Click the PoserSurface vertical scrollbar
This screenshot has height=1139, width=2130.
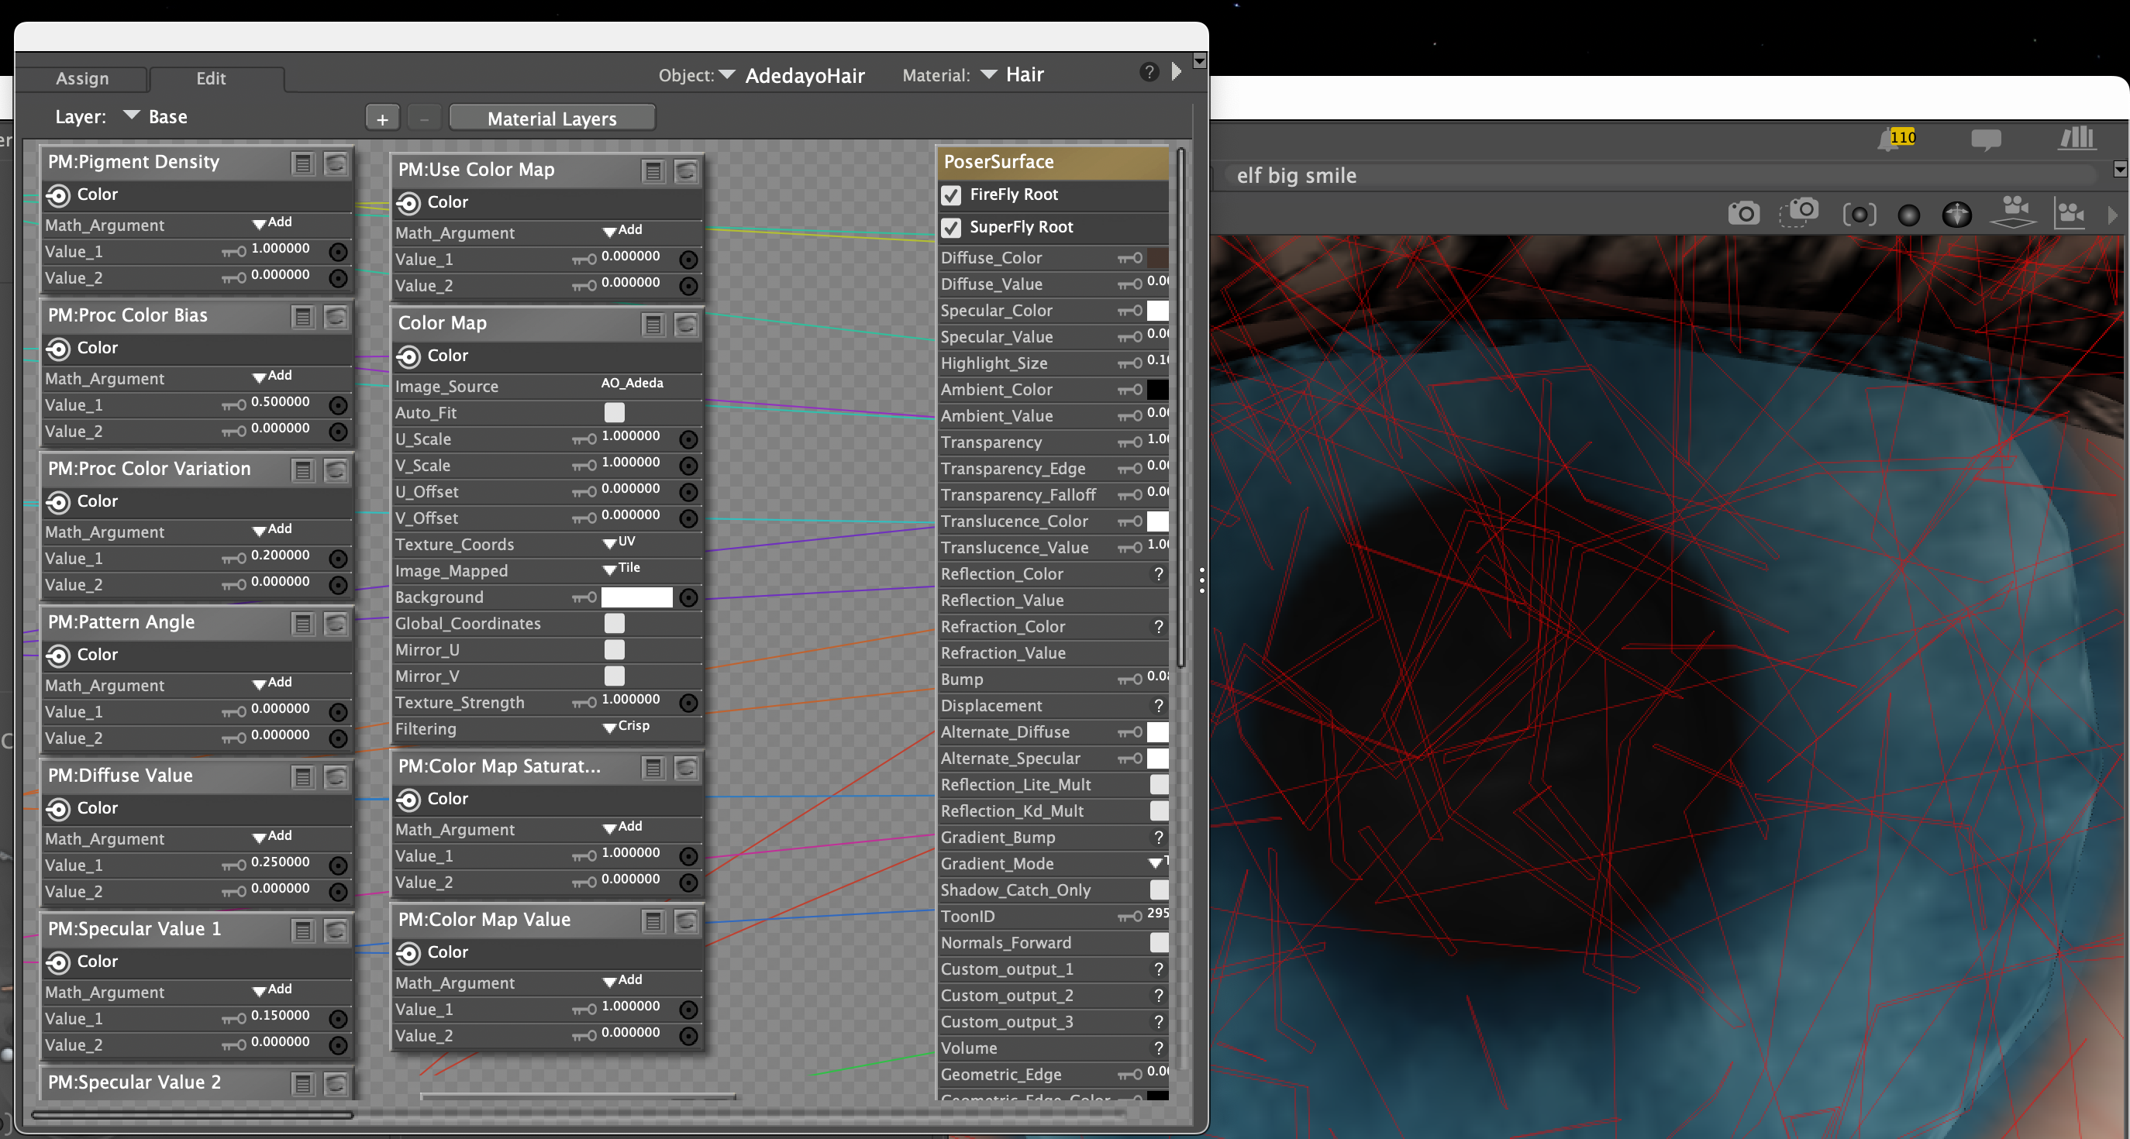(1181, 408)
